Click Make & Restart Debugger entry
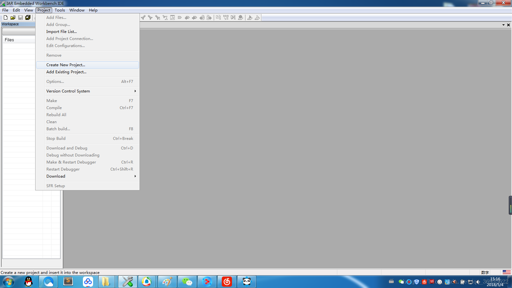 [87, 162]
